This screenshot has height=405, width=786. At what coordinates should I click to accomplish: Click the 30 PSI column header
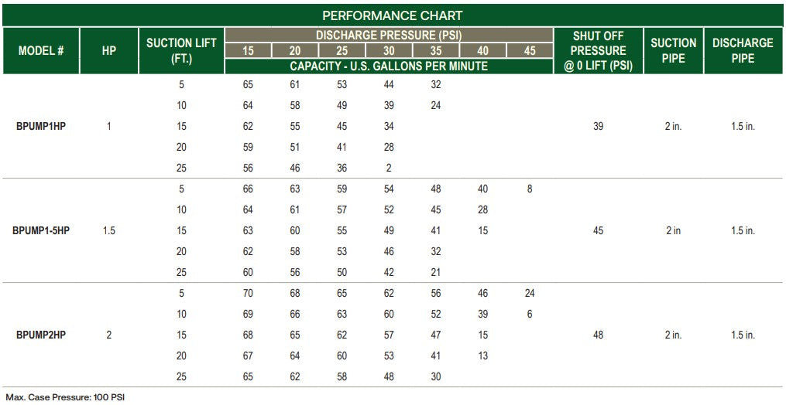[x=389, y=50]
